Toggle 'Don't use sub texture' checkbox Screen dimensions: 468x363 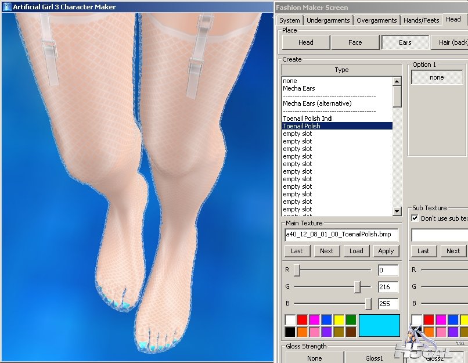pyautogui.click(x=415, y=218)
